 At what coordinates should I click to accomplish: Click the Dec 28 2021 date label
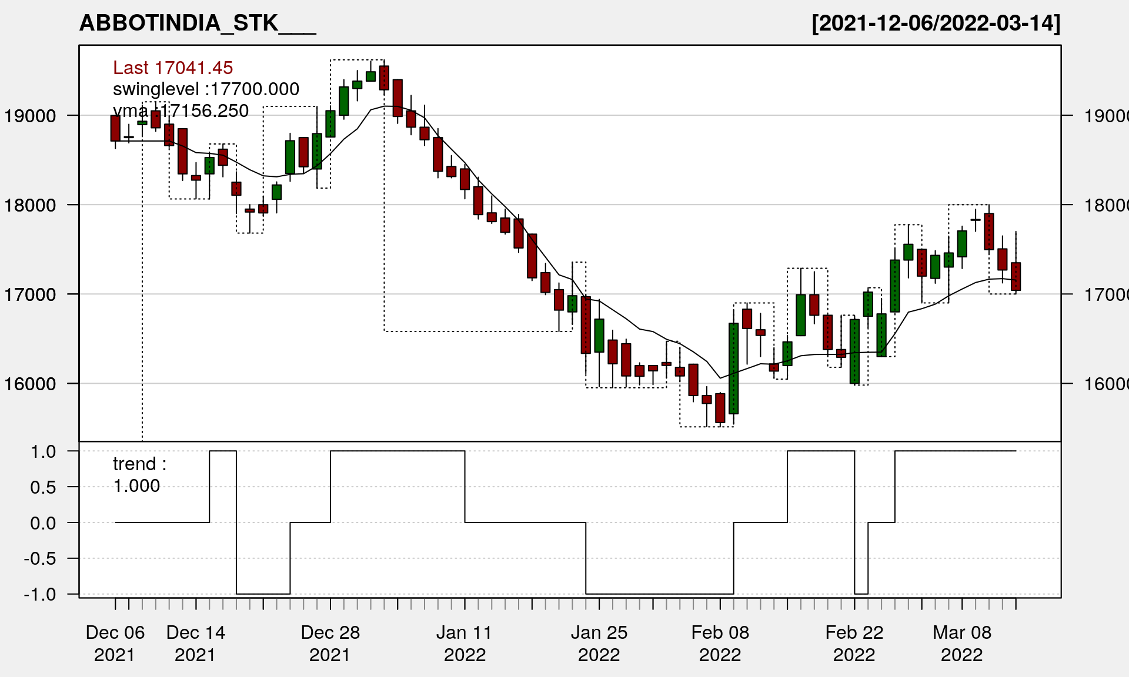(330, 643)
